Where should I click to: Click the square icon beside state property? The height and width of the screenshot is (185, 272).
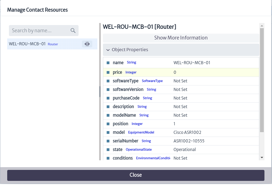click(x=108, y=150)
